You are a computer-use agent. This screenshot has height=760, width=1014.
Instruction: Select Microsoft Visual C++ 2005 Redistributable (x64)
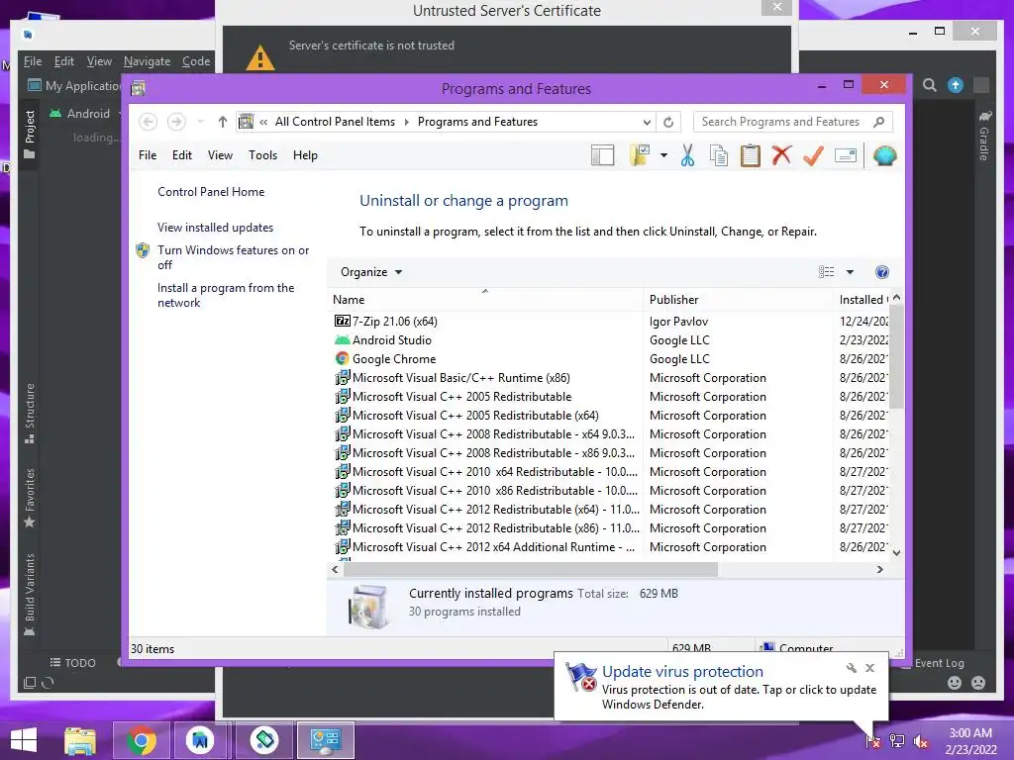pos(475,416)
